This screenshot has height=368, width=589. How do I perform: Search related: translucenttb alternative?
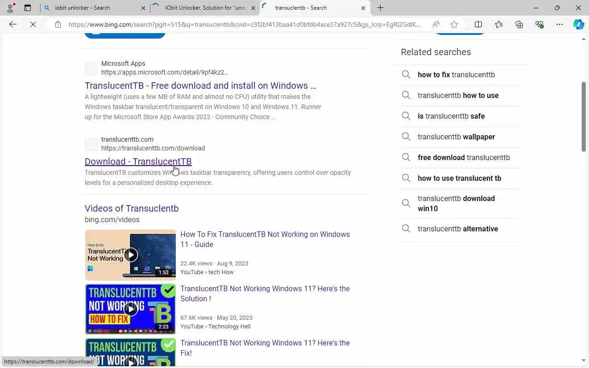pyautogui.click(x=458, y=229)
